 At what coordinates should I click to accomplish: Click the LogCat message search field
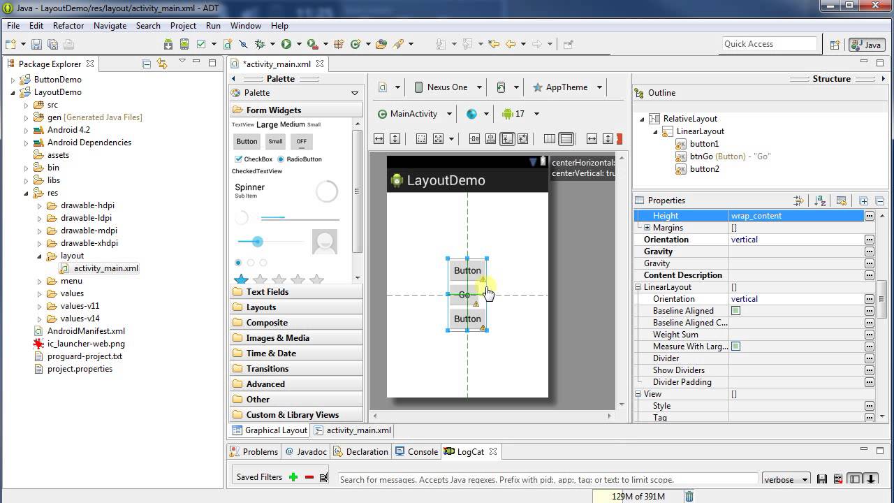coord(547,479)
